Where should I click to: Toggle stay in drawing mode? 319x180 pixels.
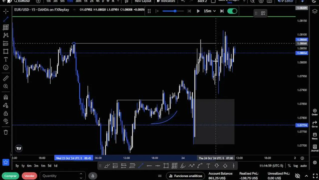click(x=6, y=105)
